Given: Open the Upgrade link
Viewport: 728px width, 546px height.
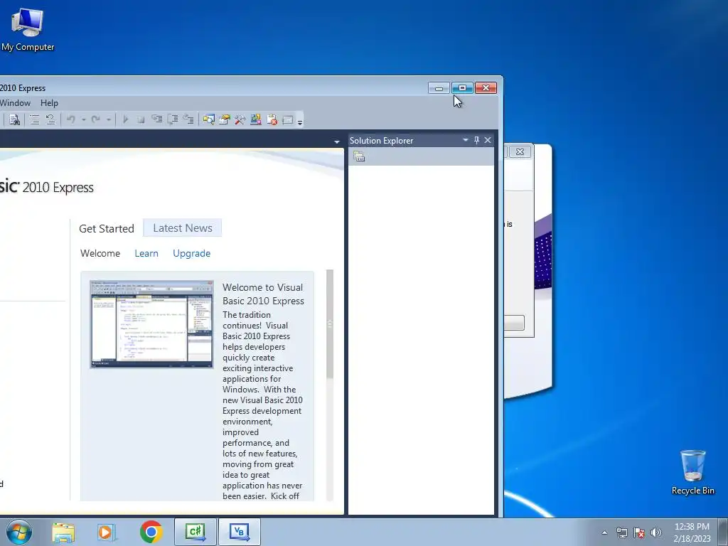Looking at the screenshot, I should coord(192,254).
